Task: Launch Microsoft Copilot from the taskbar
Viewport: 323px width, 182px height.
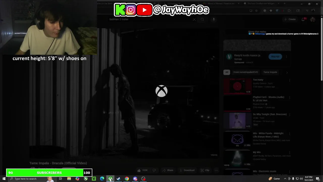Action: point(77,179)
